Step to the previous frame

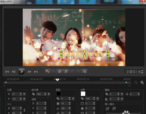[x=14, y=72]
